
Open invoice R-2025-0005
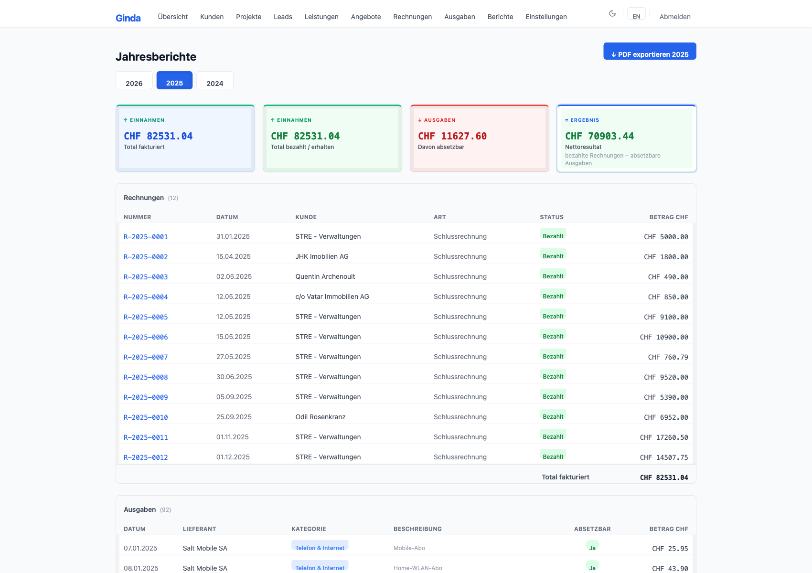point(146,317)
